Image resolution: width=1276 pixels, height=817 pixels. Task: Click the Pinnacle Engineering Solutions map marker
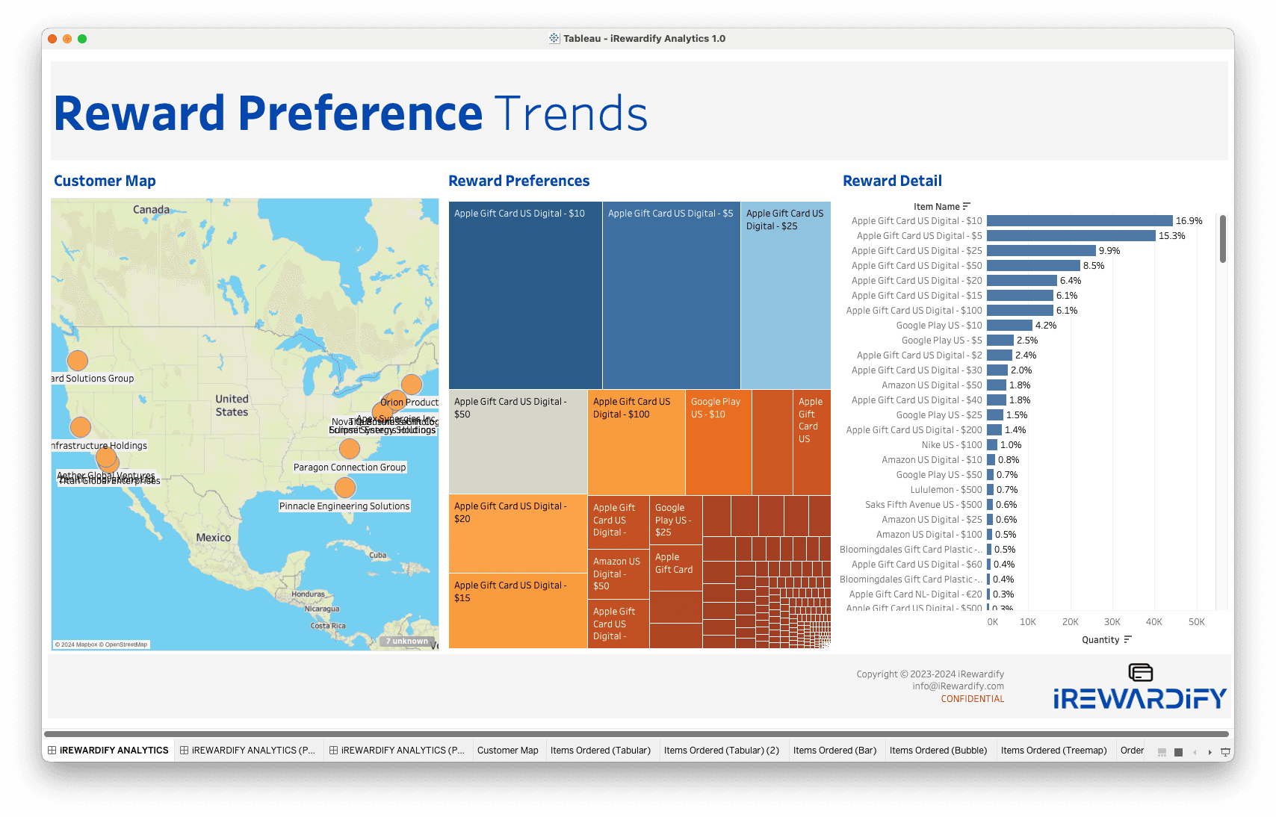[x=345, y=488]
